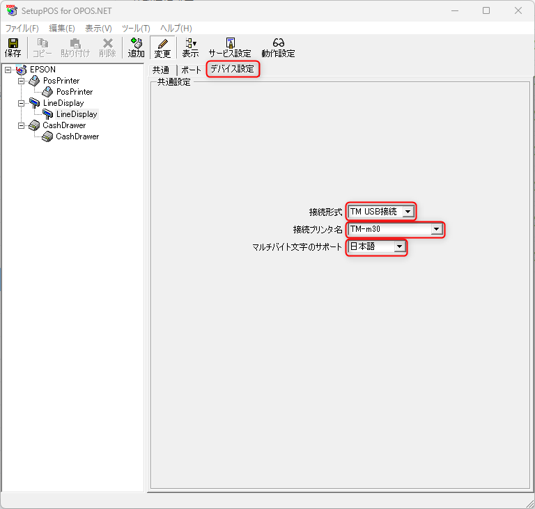Switch to the 共通 tab
535x509 pixels.
pyautogui.click(x=161, y=70)
